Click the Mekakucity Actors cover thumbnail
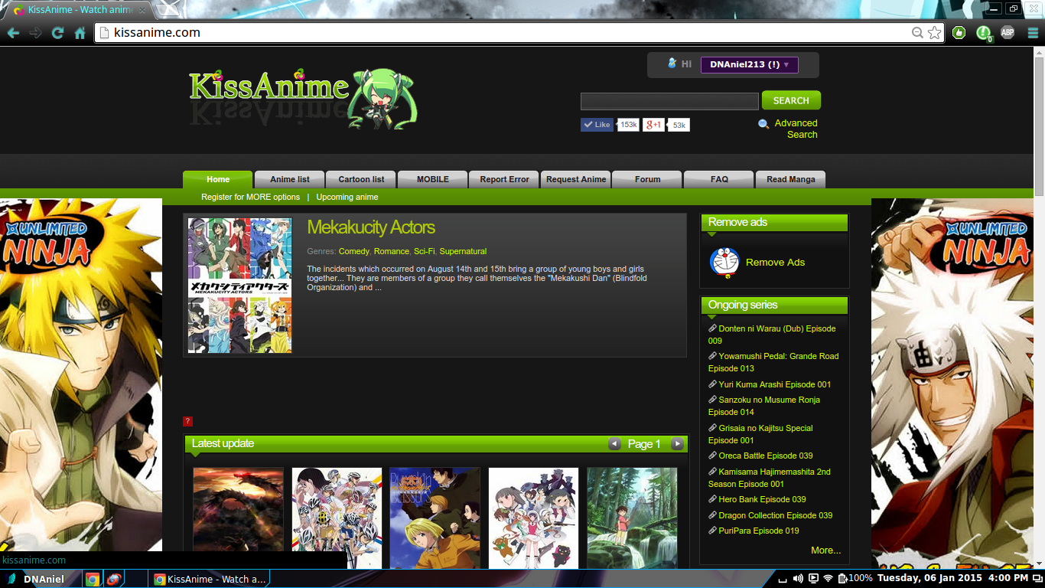This screenshot has height=588, width=1045. (239, 286)
